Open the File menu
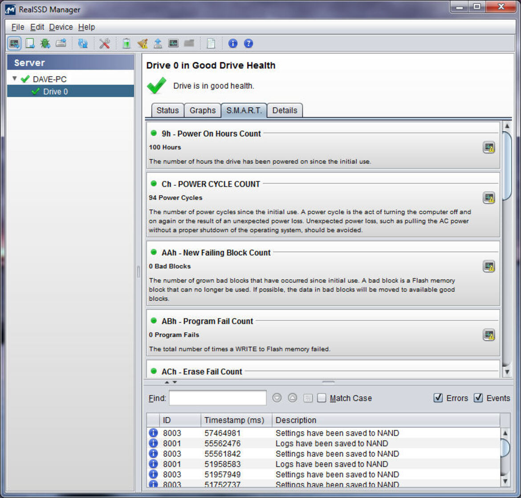The height and width of the screenshot is (498, 521). pos(18,27)
